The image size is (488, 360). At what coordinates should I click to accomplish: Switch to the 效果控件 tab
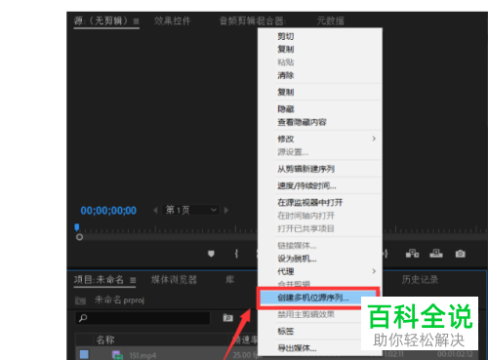pyautogui.click(x=172, y=21)
